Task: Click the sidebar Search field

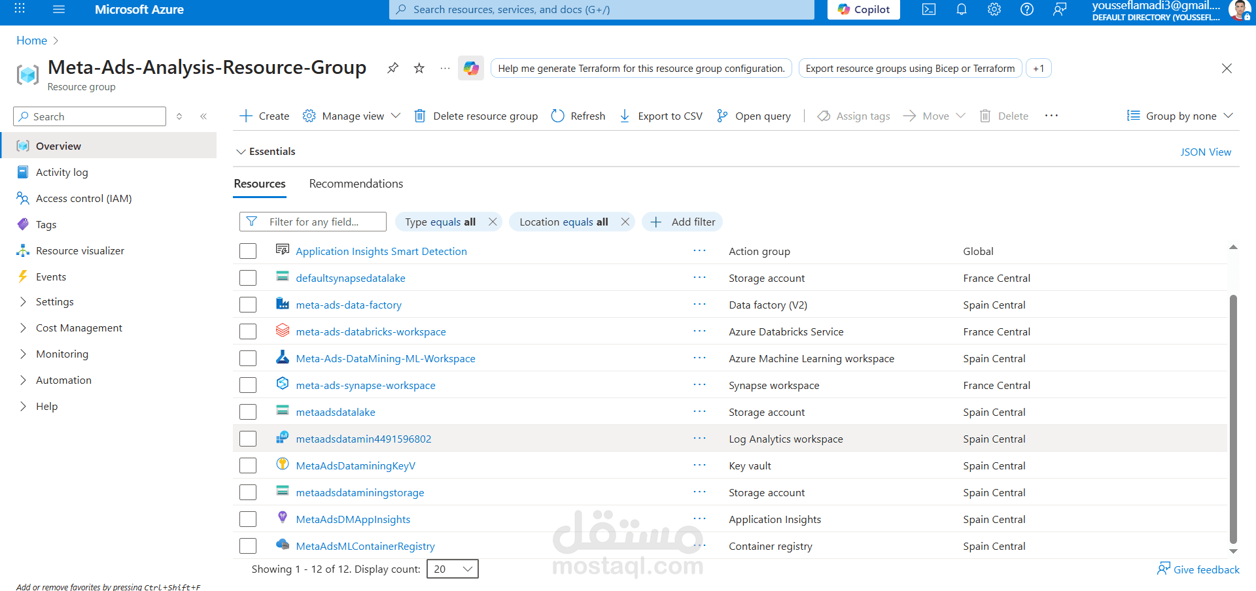Action: 90,116
